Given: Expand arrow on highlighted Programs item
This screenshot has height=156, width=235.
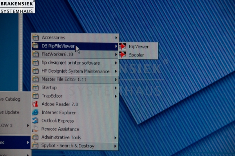Looking at the screenshot, I should [28, 142].
